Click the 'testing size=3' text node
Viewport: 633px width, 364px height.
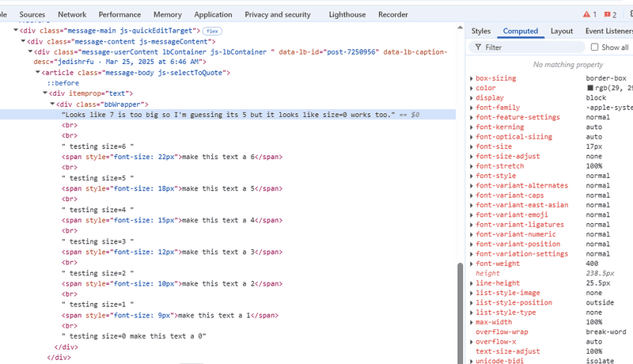[97, 241]
